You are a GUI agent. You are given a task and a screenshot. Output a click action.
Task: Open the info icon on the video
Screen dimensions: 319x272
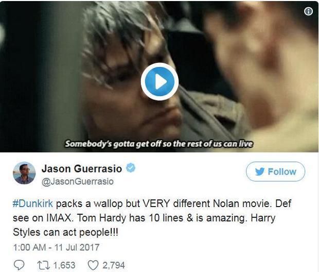pos(308,11)
